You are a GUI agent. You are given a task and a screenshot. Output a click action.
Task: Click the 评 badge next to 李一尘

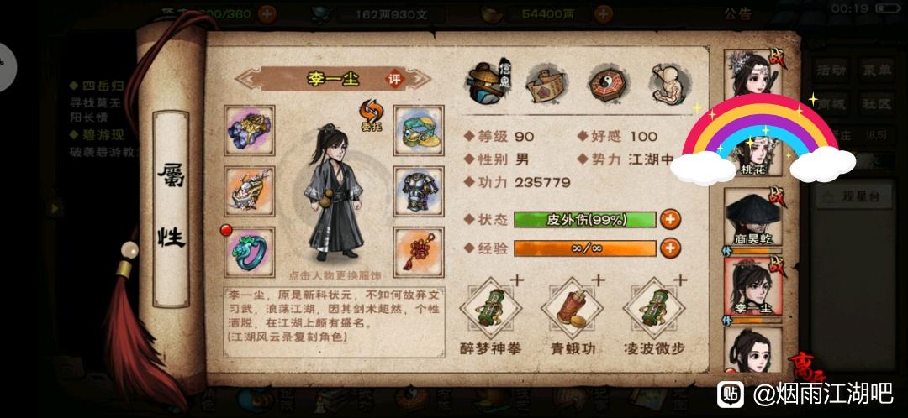[395, 80]
